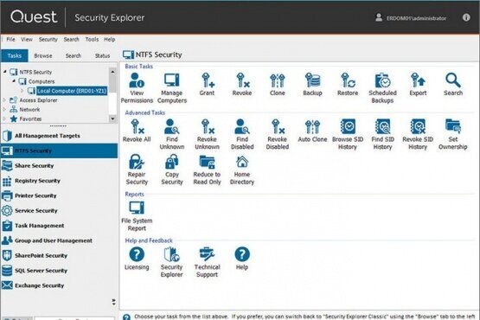
Task: Open Group and User Management
Action: (60, 240)
